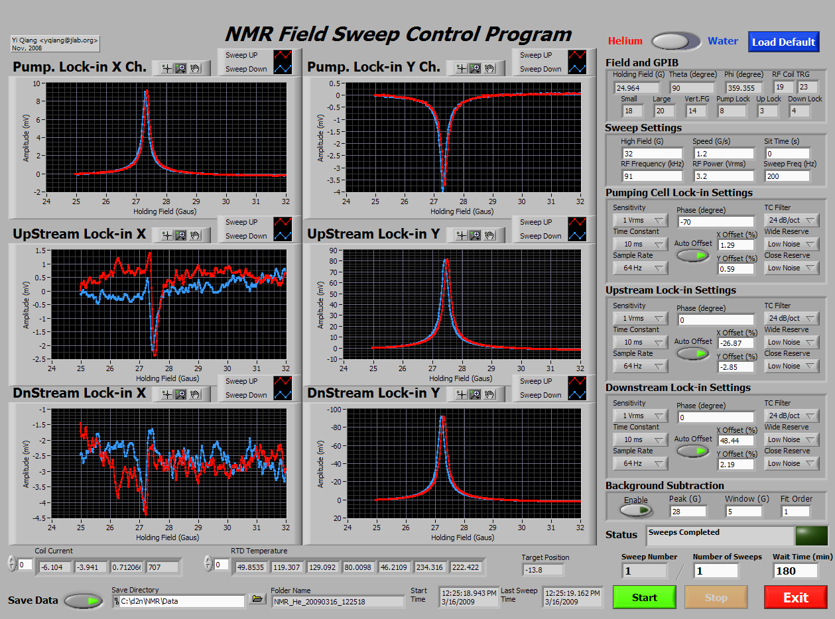Select crosshair cursor tool on UpStream Lock-in Y graph
Viewport: 835px width, 619px height.
point(461,235)
